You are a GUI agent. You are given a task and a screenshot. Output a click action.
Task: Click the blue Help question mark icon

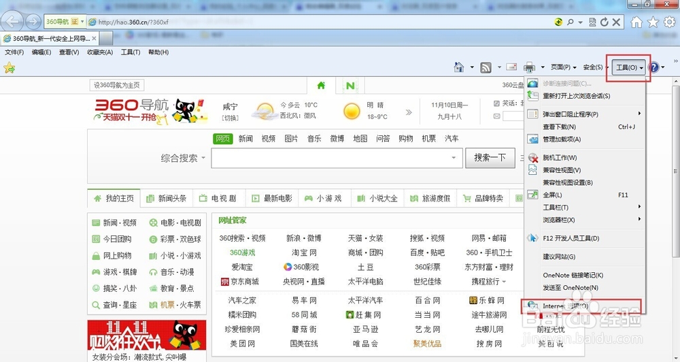tap(653, 67)
